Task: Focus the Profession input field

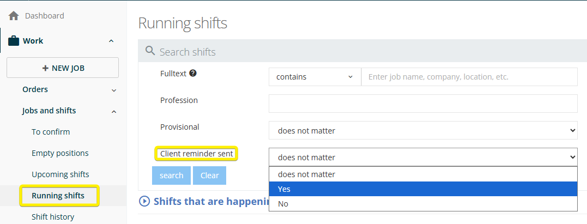Action: [x=422, y=103]
